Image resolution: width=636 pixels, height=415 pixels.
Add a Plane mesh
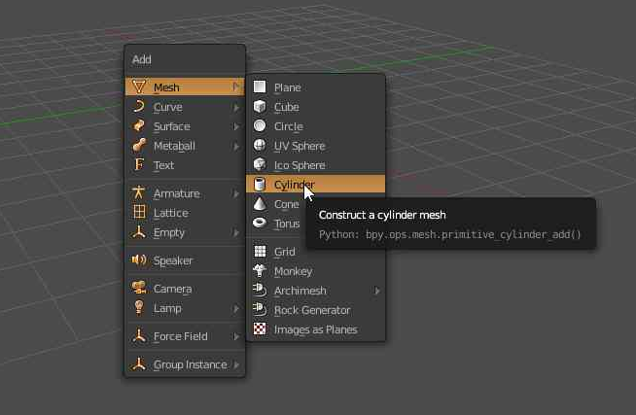315,87
